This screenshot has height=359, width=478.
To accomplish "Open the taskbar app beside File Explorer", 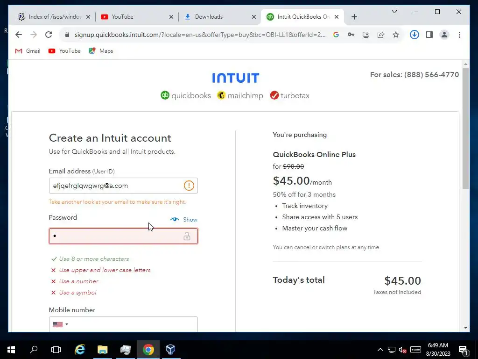I will click(125, 350).
